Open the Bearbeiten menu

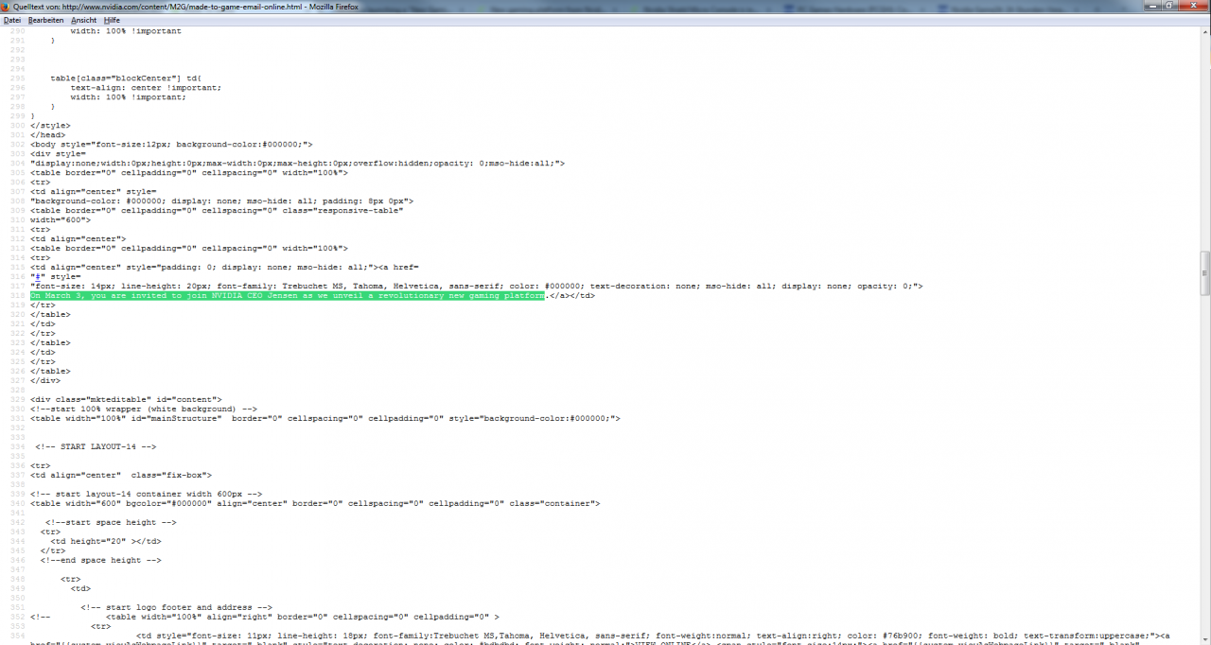[45, 20]
